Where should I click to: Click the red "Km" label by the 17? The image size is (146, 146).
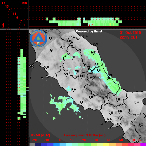pyautogui.click(x=25, y=3)
